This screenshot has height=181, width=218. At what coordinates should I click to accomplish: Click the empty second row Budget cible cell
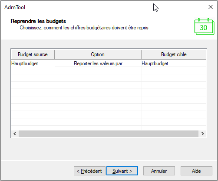(174, 70)
